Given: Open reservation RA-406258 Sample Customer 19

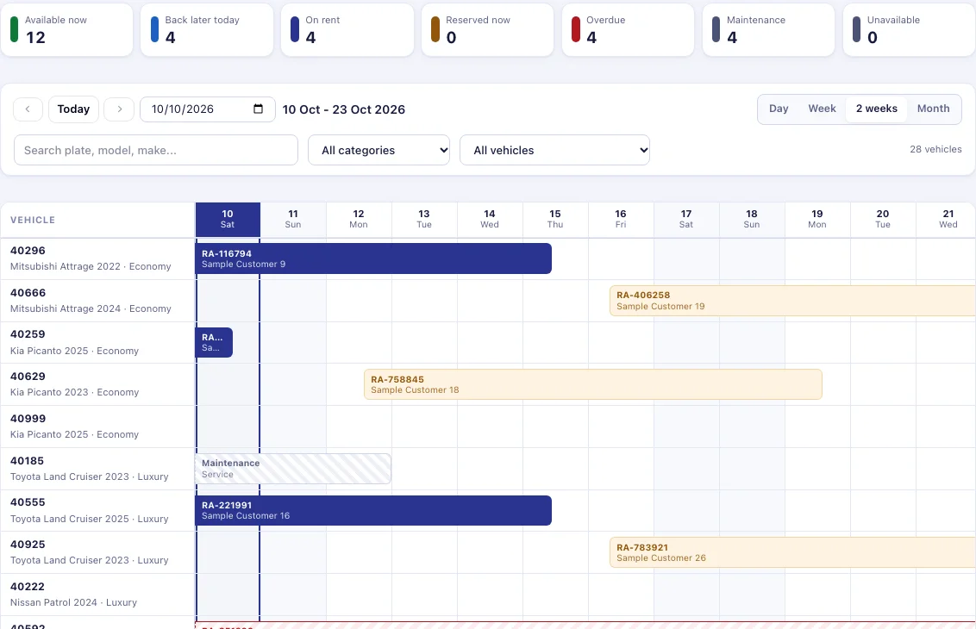Looking at the screenshot, I should [x=792, y=301].
